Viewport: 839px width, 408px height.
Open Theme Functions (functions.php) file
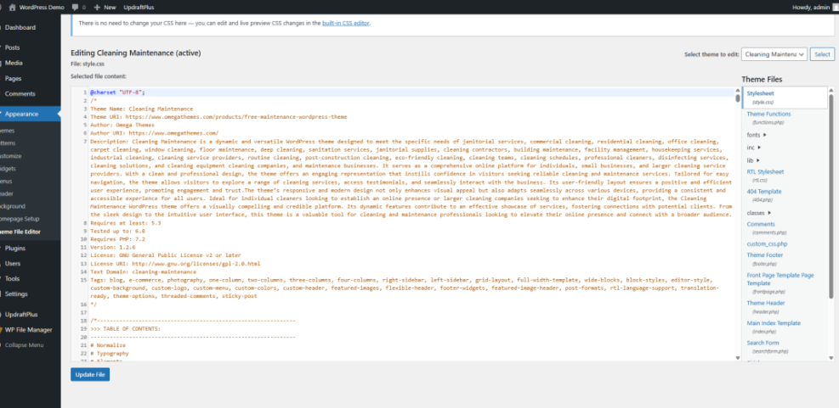[x=768, y=118]
